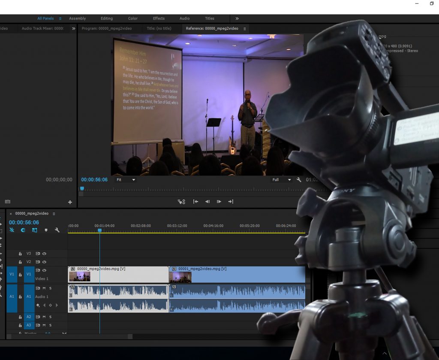Switch to Editing workspace

pos(107,18)
